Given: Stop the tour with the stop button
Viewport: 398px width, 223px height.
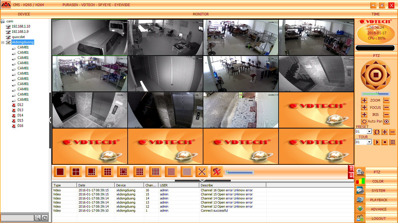Looking at the screenshot, I should [385, 142].
